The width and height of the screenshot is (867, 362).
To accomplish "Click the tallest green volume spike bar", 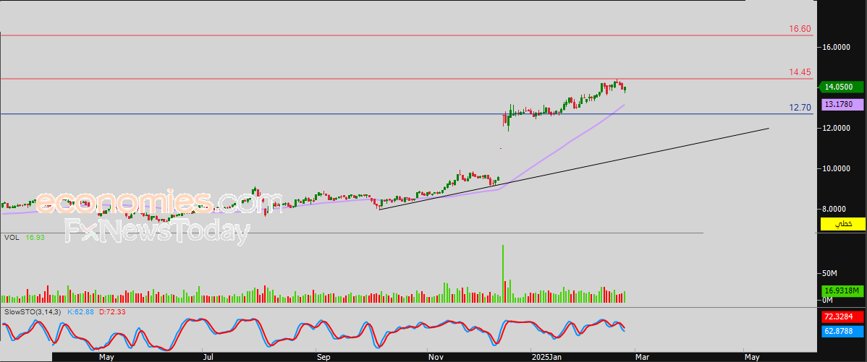I will tap(503, 273).
